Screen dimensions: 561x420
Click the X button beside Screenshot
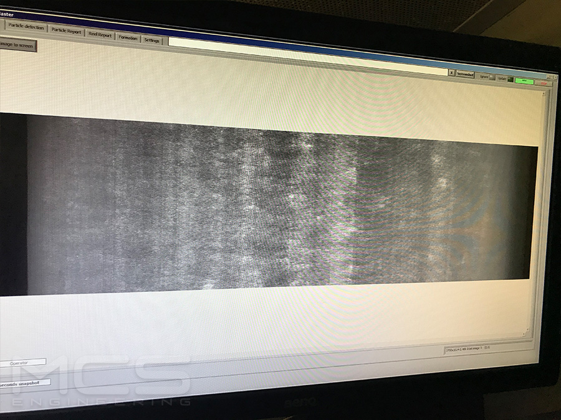pyautogui.click(x=451, y=73)
